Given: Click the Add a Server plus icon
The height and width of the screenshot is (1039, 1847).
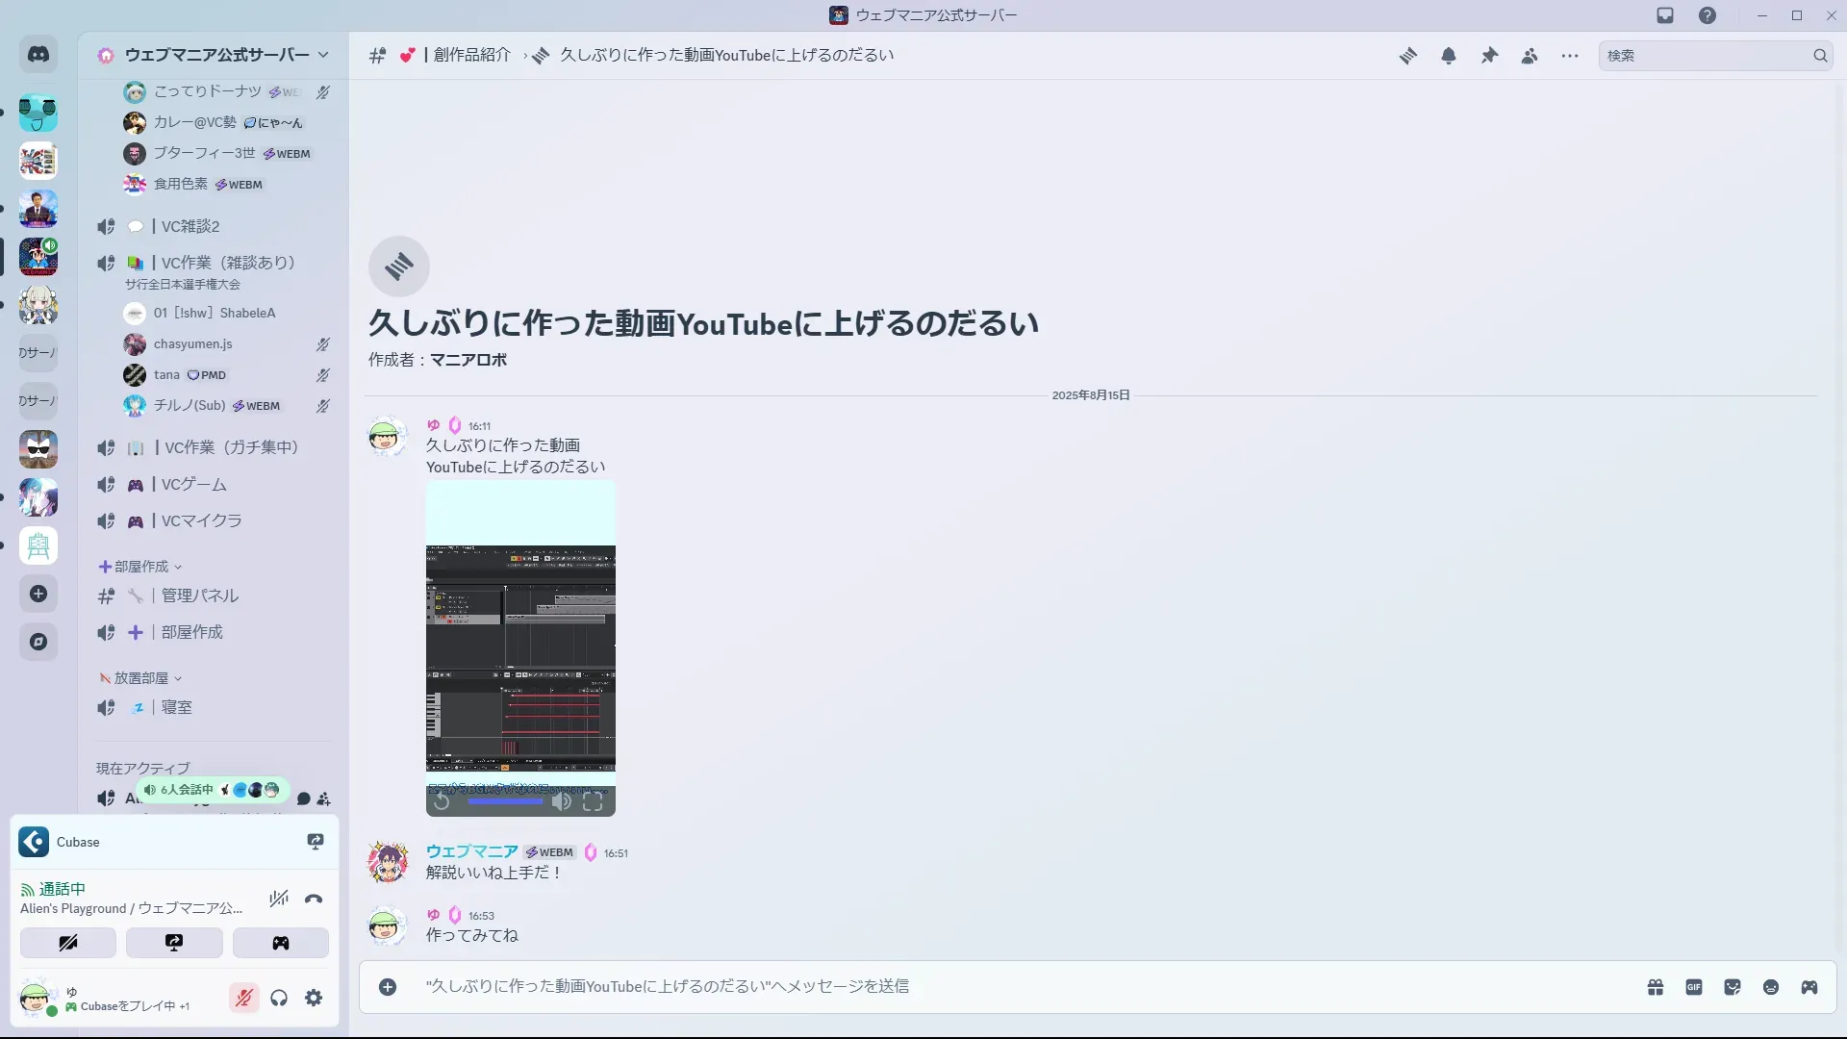Looking at the screenshot, I should coord(38,594).
